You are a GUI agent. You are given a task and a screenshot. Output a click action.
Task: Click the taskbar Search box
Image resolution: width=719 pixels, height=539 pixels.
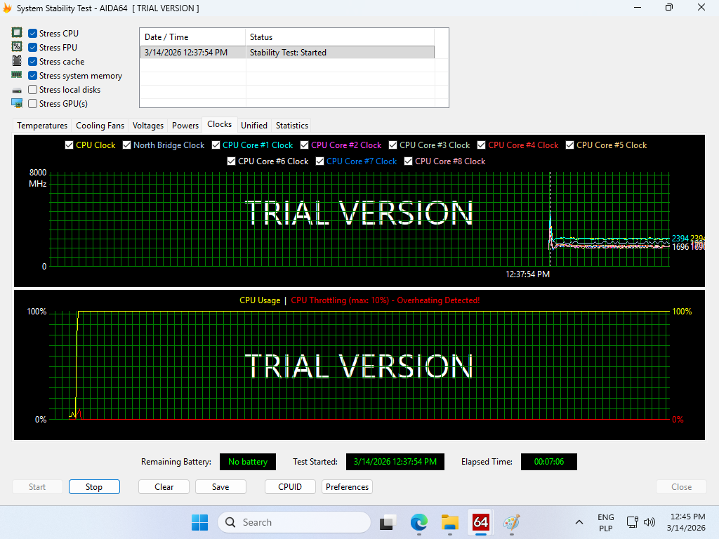tap(294, 522)
